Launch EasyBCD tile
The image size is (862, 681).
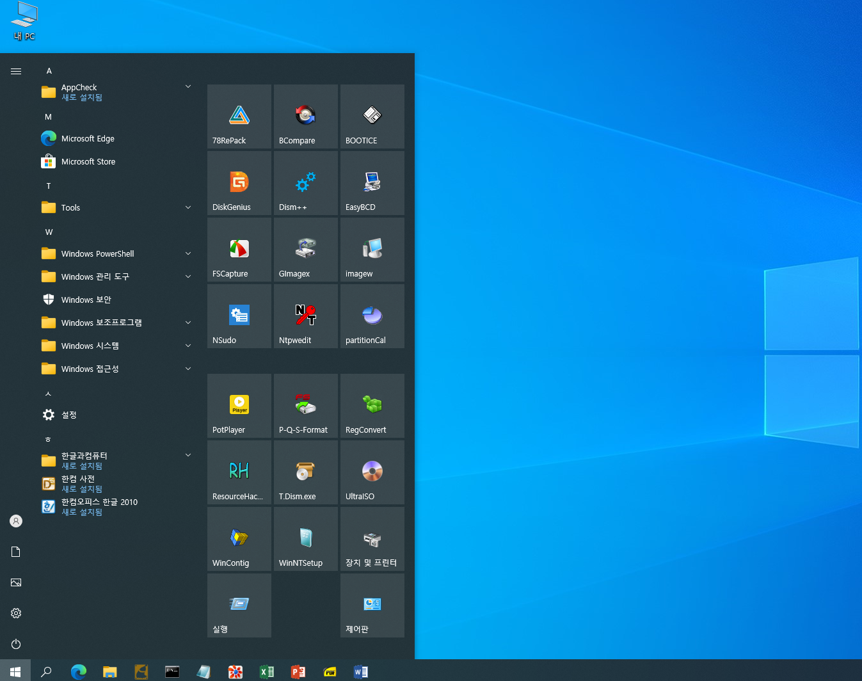(x=372, y=183)
